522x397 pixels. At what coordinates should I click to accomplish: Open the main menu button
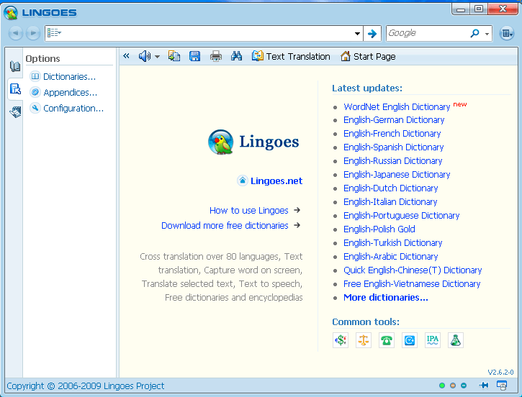[x=507, y=33]
